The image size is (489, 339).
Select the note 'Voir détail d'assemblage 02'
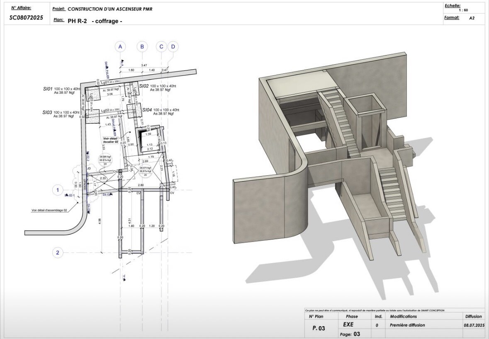tap(49, 210)
